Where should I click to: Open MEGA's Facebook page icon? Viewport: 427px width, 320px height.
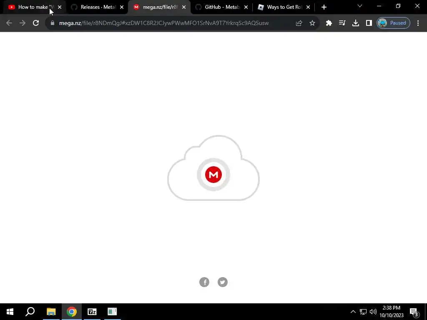(204, 282)
